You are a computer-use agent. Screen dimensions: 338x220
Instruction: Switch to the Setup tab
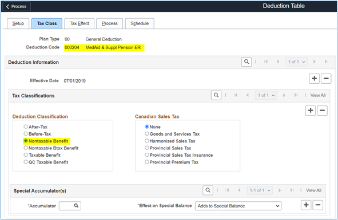18,23
